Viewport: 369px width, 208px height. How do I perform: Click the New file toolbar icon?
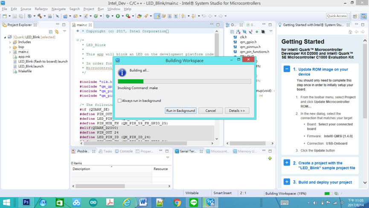(x=5, y=16)
